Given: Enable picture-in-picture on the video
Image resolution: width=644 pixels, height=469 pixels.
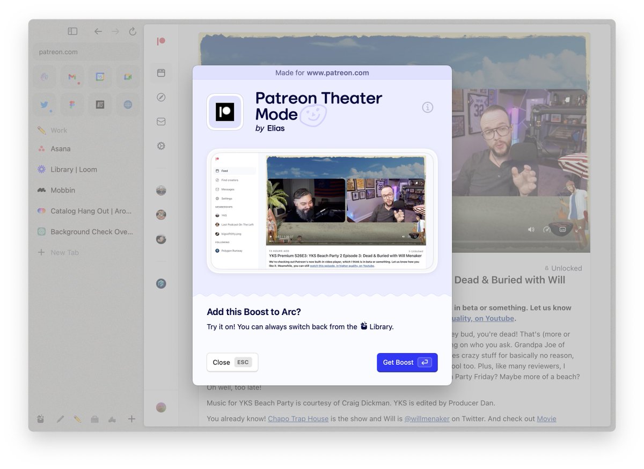Looking at the screenshot, I should click(x=561, y=229).
